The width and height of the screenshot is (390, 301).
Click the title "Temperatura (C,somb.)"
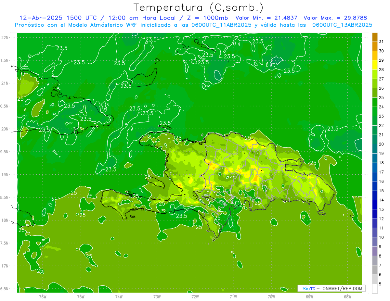point(199,7)
